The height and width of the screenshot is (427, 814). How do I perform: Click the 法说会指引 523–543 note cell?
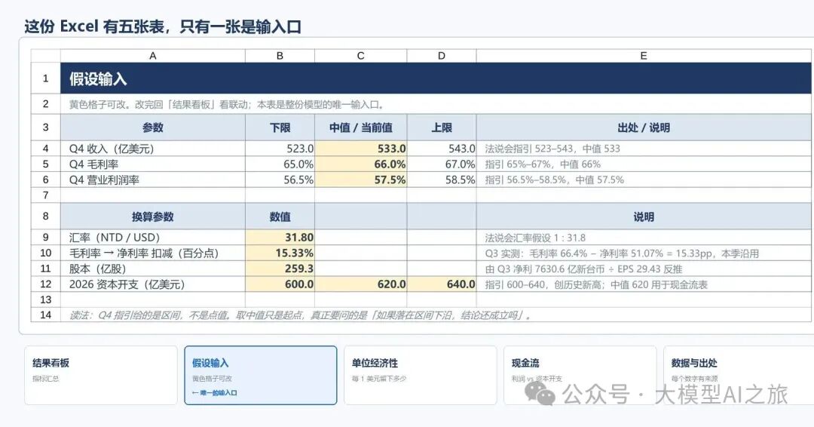(x=644, y=149)
